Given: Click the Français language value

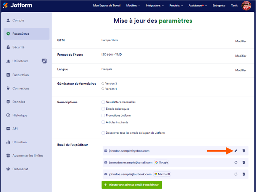Looking at the screenshot, I should [106, 69].
